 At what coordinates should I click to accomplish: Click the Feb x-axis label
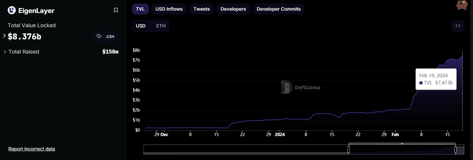coord(395,134)
